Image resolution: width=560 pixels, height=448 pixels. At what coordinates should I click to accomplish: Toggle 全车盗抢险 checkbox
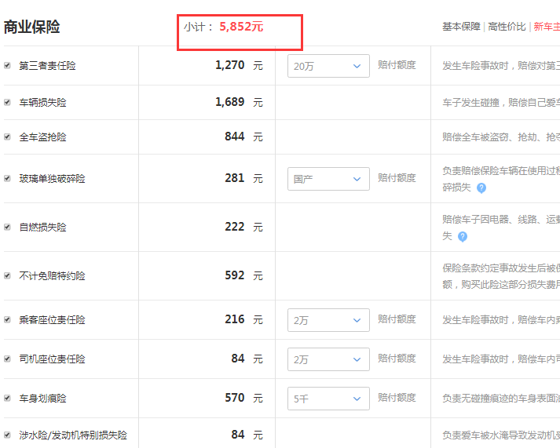[7, 137]
